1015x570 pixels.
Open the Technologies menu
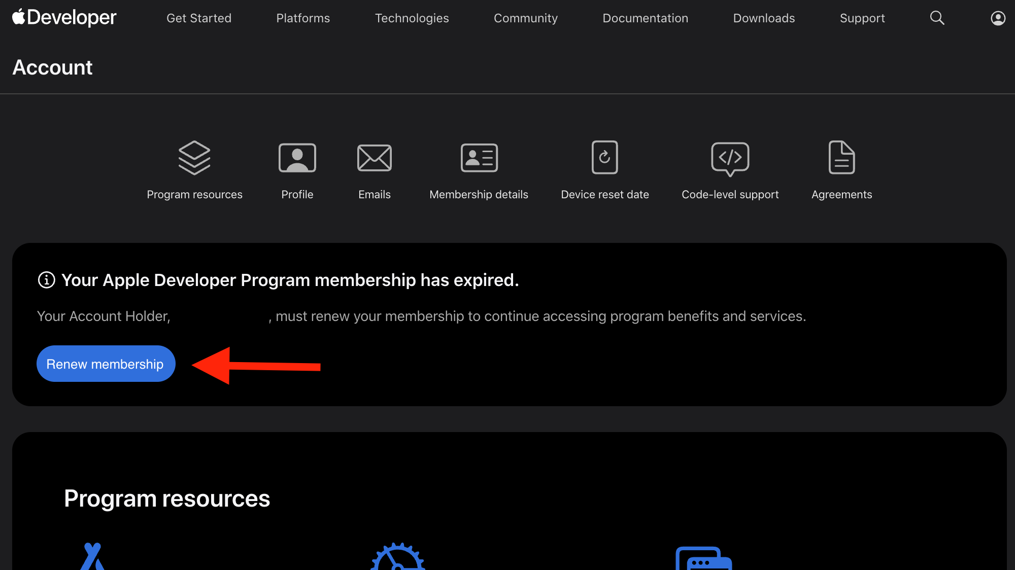click(x=412, y=18)
